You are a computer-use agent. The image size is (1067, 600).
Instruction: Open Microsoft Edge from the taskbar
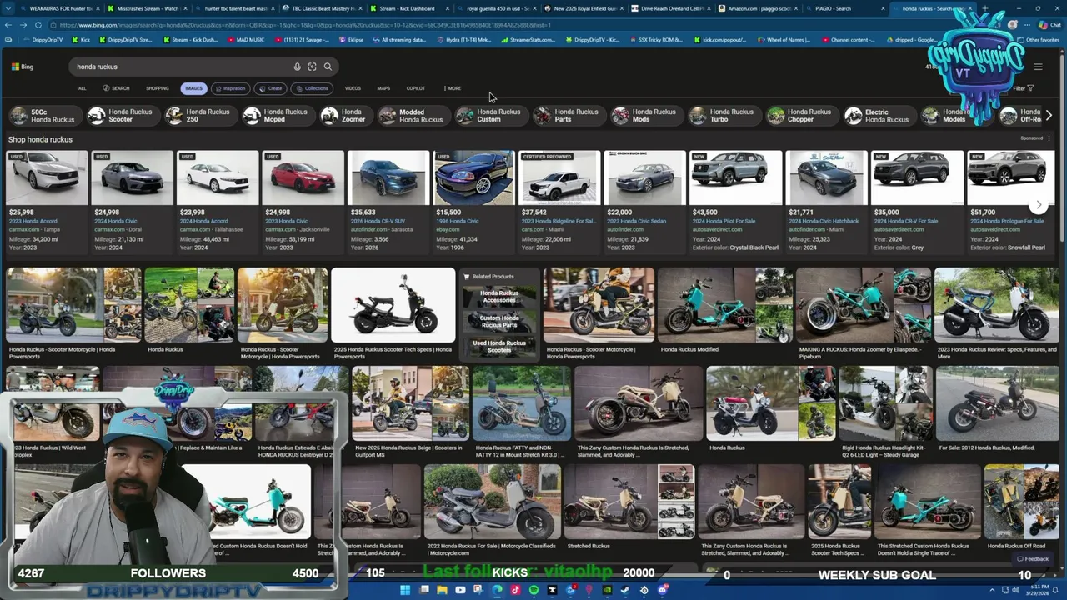point(497,590)
